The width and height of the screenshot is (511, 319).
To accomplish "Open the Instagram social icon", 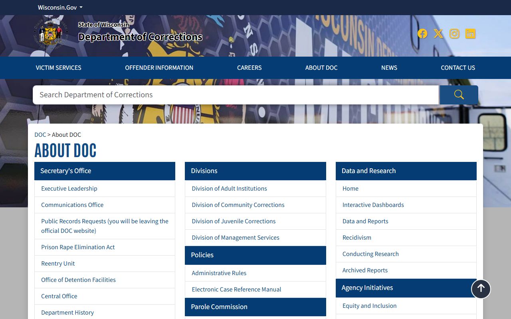I will click(x=454, y=34).
